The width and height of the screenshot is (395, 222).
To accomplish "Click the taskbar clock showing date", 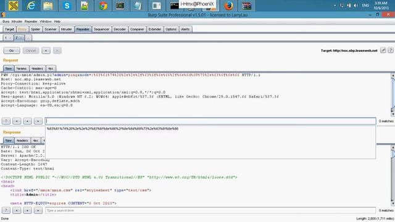I will [x=381, y=6].
